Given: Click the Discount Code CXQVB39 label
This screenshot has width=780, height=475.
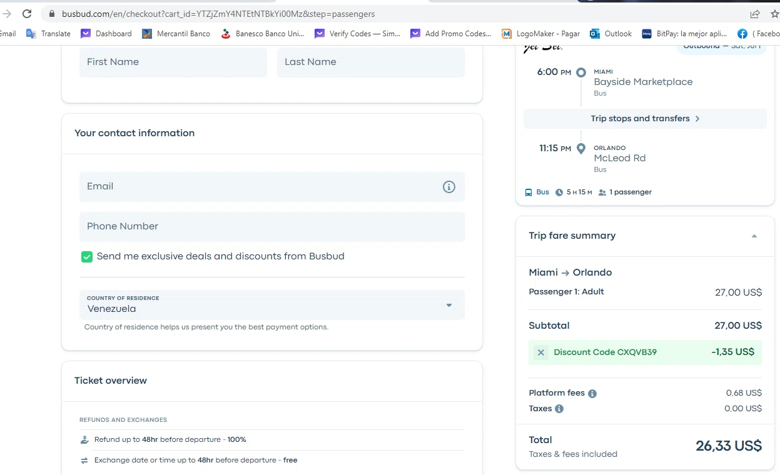Looking at the screenshot, I should (605, 352).
